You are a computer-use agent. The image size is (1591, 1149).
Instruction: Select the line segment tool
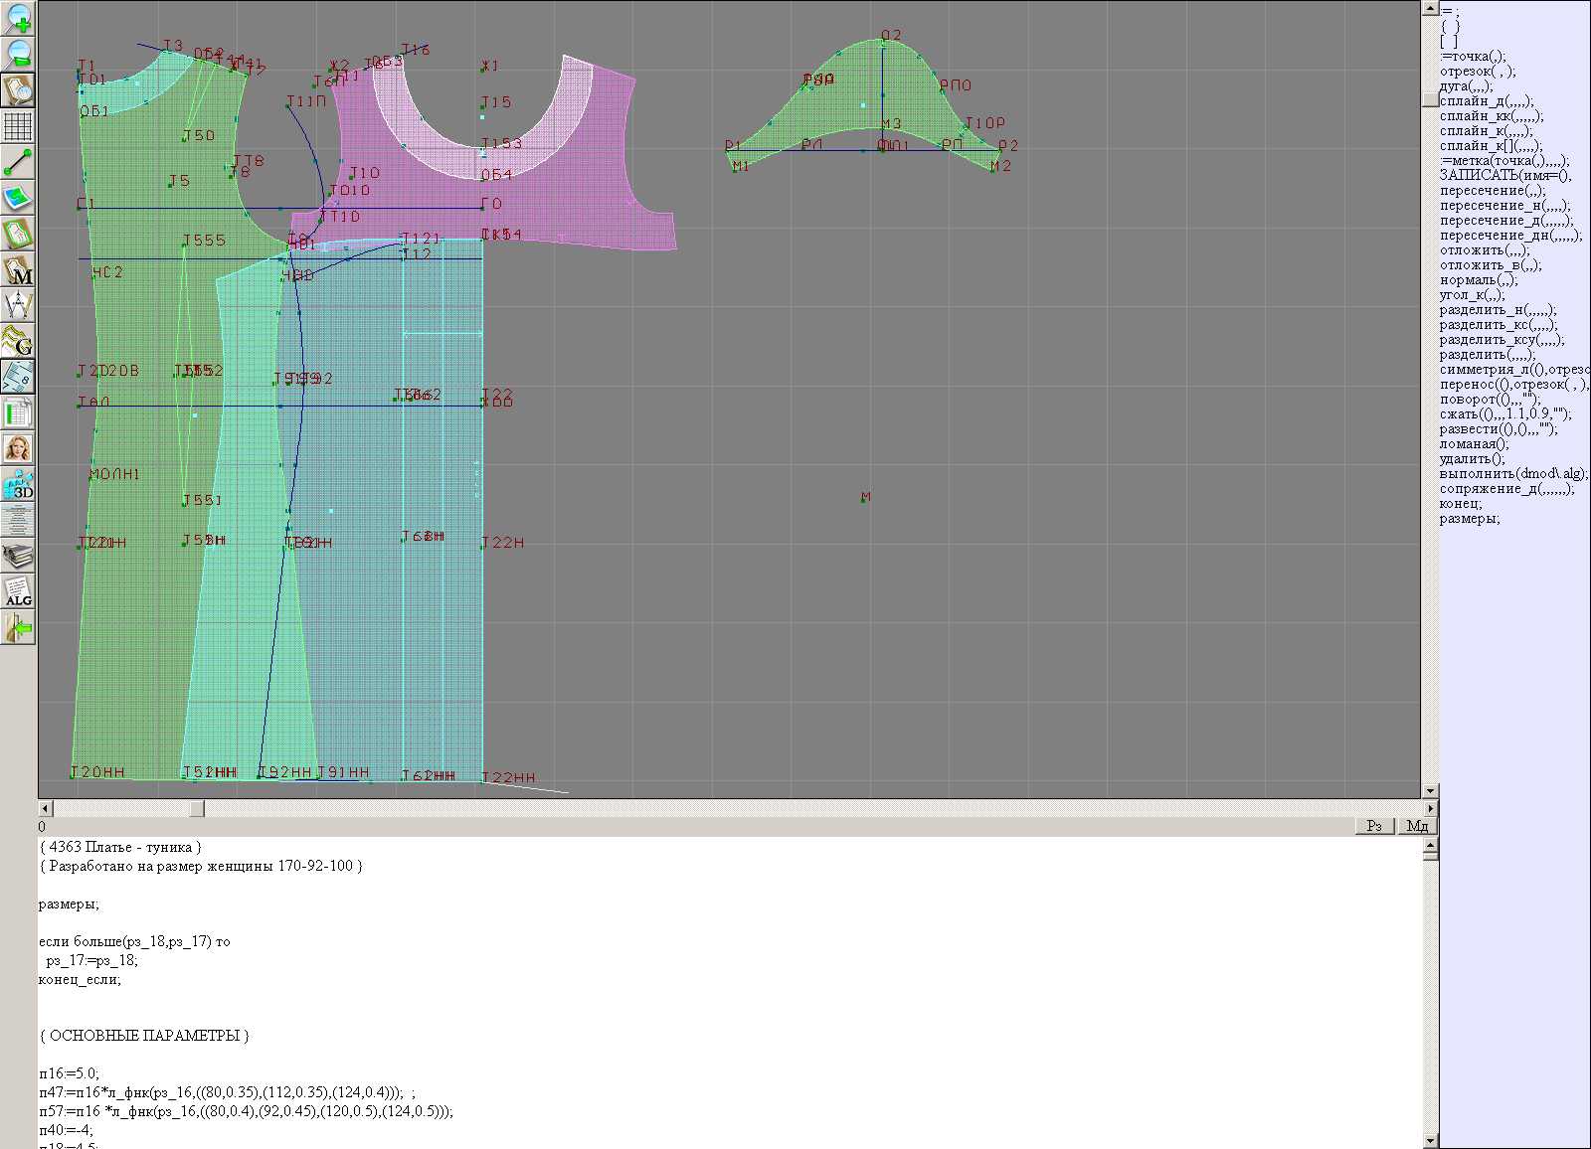[x=18, y=162]
